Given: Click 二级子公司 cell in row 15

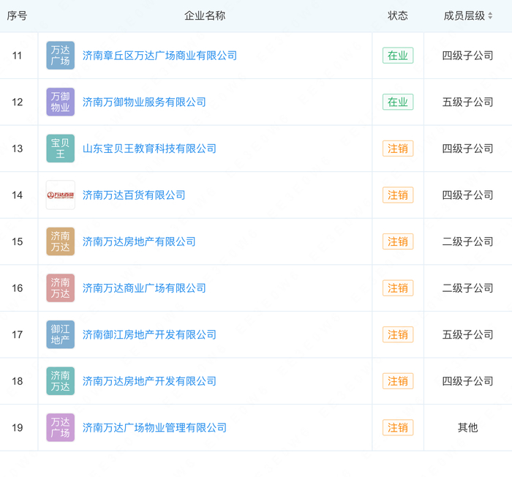Looking at the screenshot, I should 467,241.
